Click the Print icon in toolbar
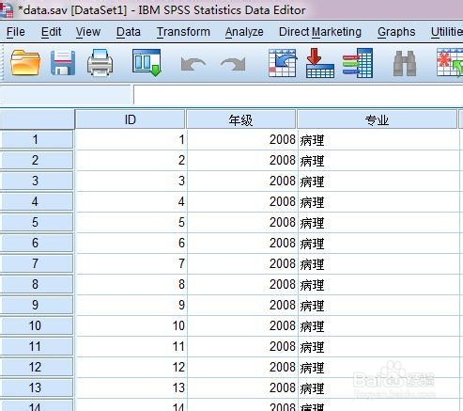This screenshot has height=411, width=463. tap(100, 63)
